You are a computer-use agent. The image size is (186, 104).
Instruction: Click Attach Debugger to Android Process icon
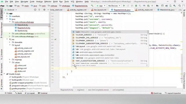coord(148,6)
